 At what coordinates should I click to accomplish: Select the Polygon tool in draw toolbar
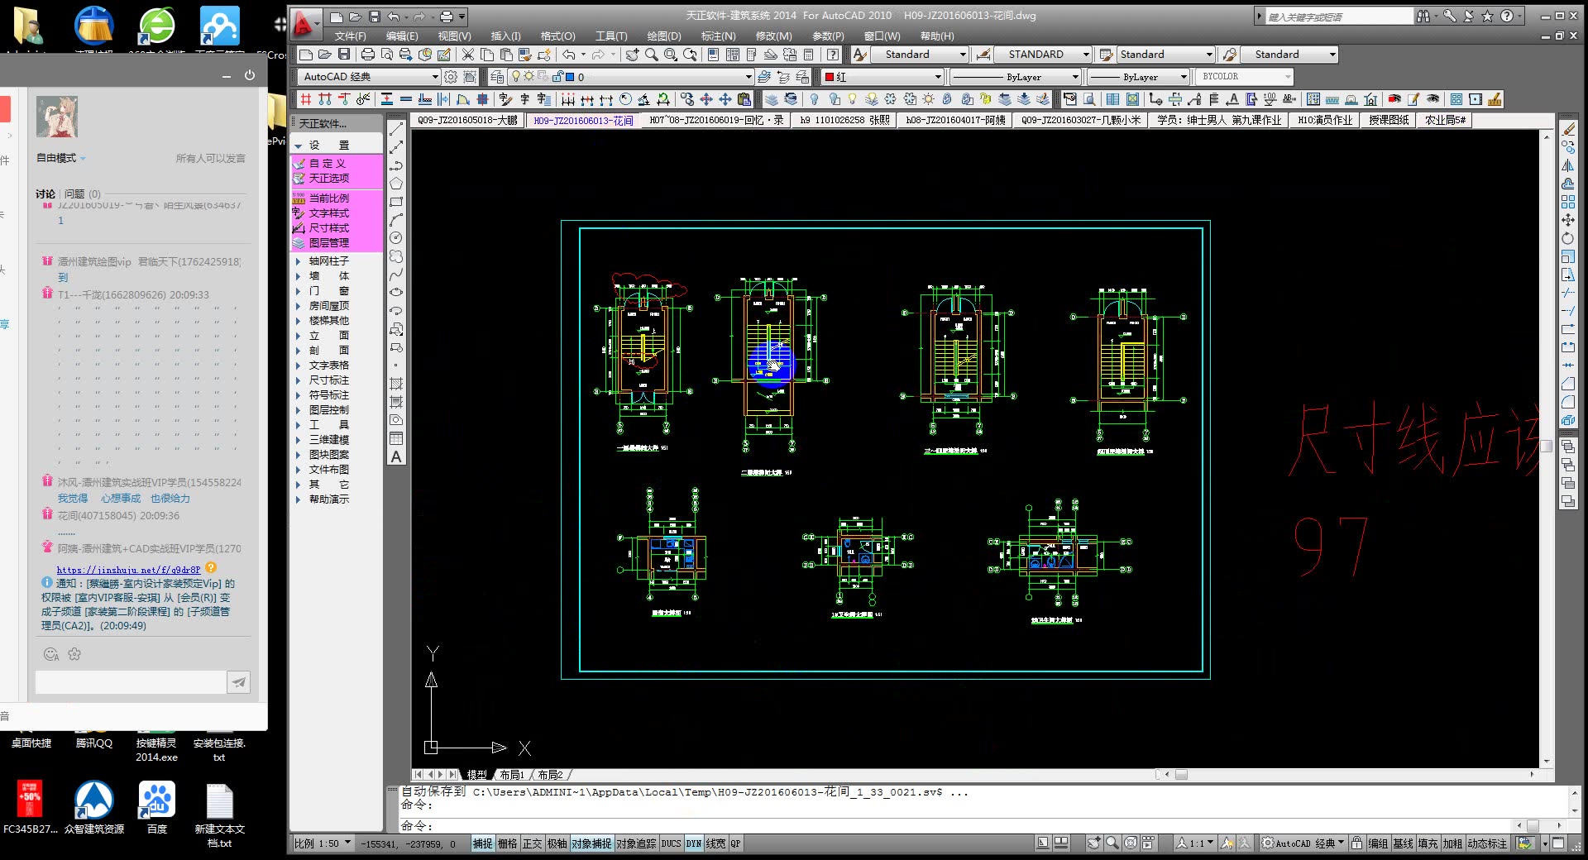click(396, 184)
